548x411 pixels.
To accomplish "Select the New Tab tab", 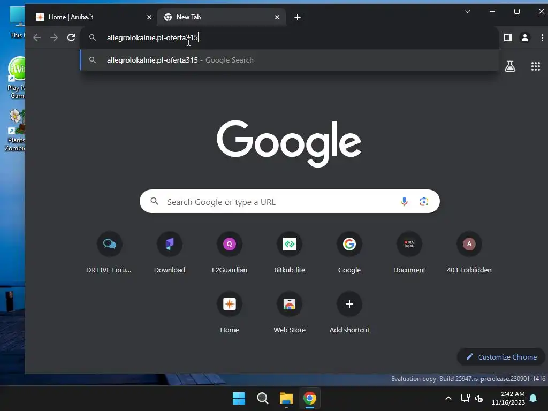I will (x=222, y=17).
